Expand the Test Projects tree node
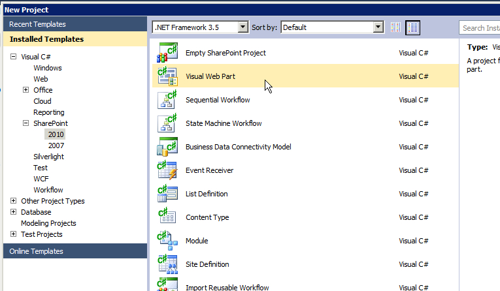500x291 pixels. [13, 234]
